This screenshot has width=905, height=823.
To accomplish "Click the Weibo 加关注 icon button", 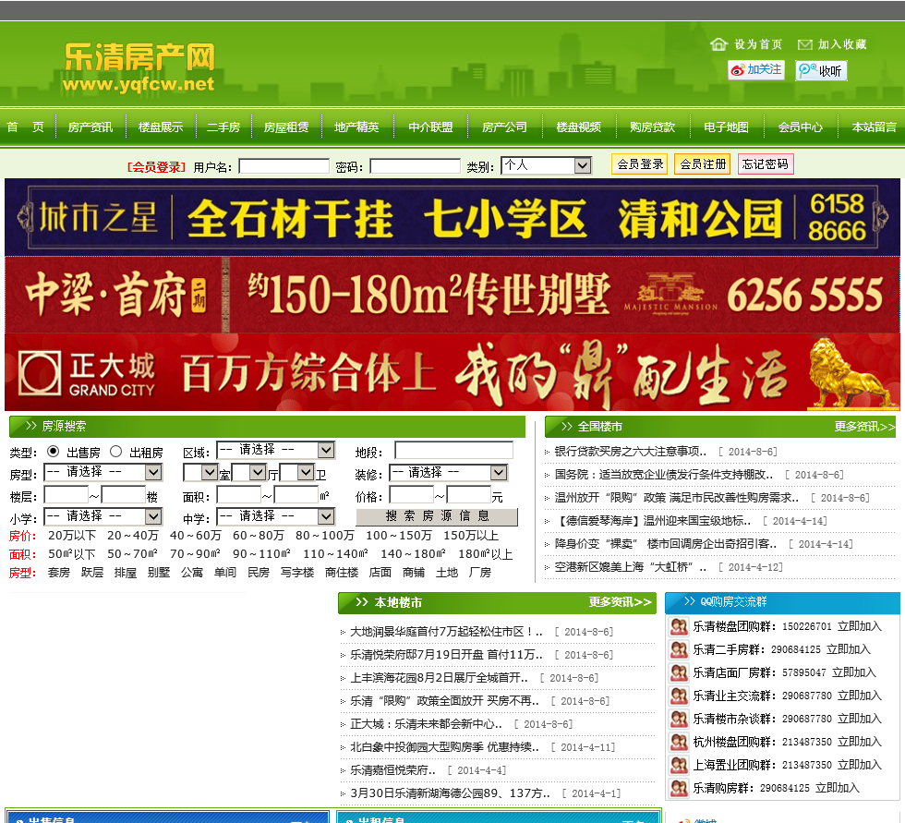I will pos(756,70).
